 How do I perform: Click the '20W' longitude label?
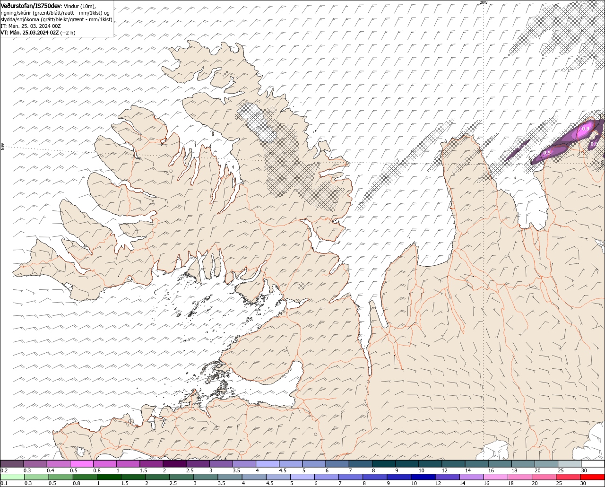(x=483, y=2)
